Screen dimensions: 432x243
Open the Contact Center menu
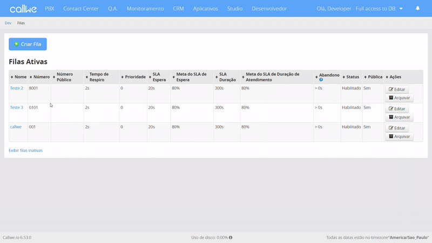[x=81, y=9]
